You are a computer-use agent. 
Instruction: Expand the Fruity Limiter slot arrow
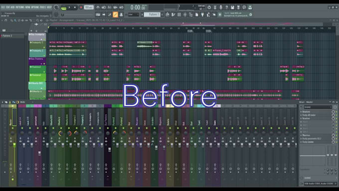[x=301, y=142]
